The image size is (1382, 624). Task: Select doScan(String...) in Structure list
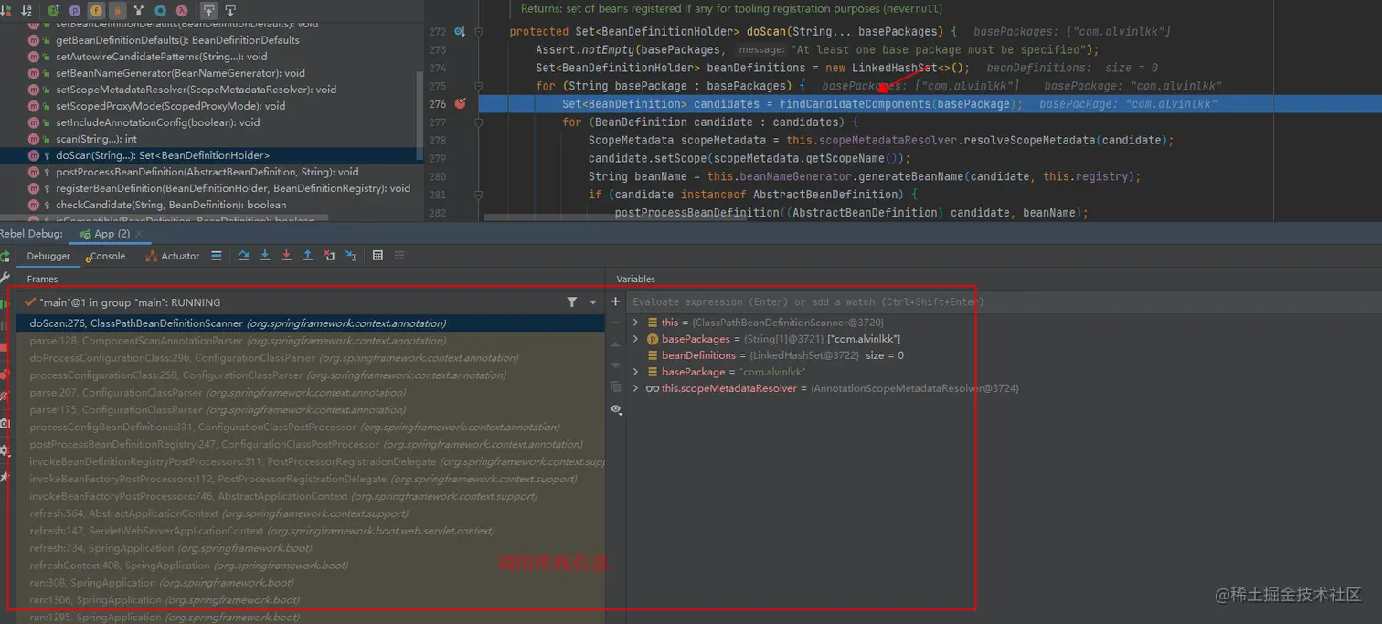(163, 155)
